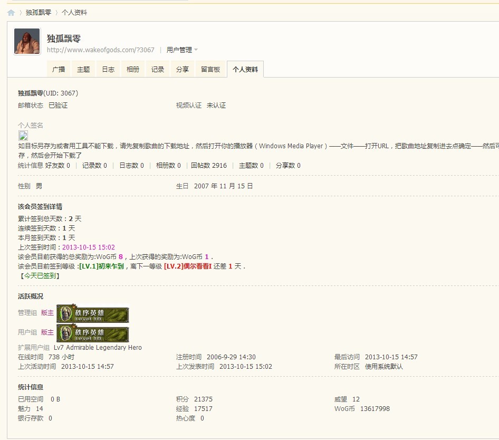Open the 用户组 hero badge image
This screenshot has height=440, width=499.
pyautogui.click(x=93, y=333)
